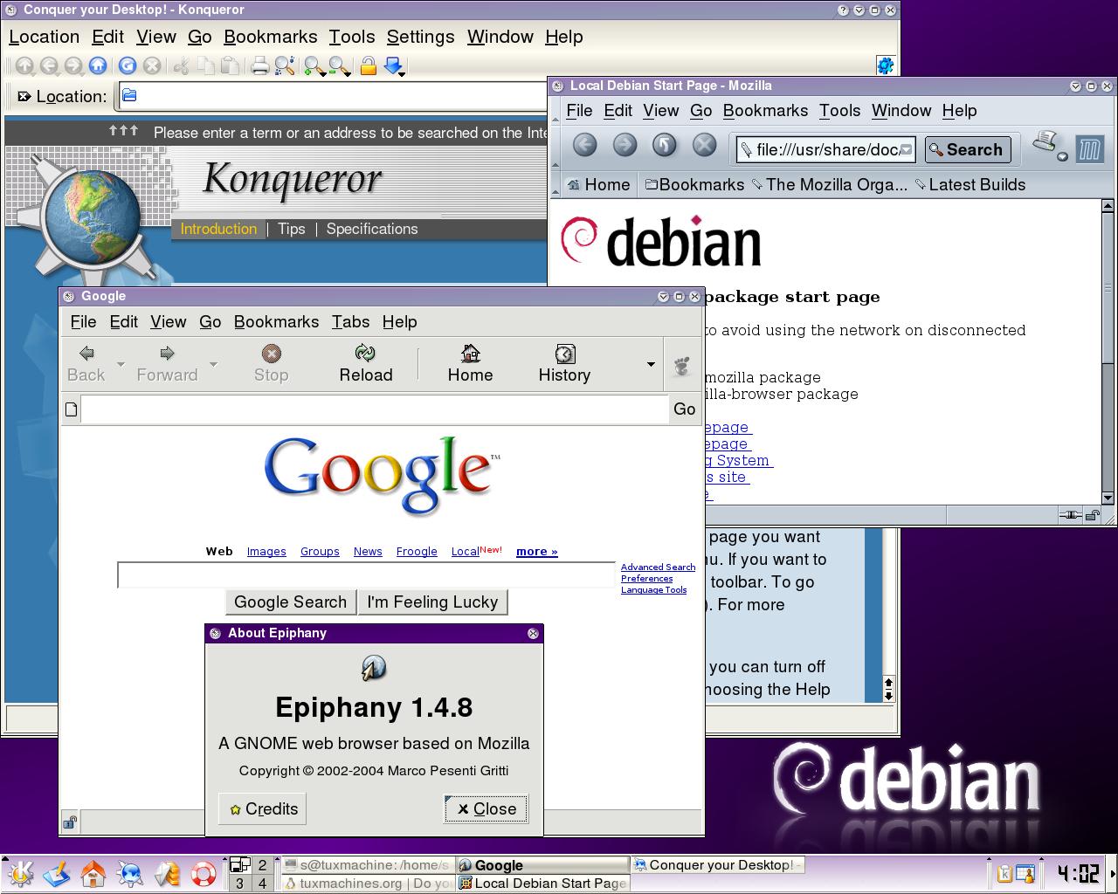The height and width of the screenshot is (894, 1118).
Task: Click the Google Search button
Action: pos(290,602)
